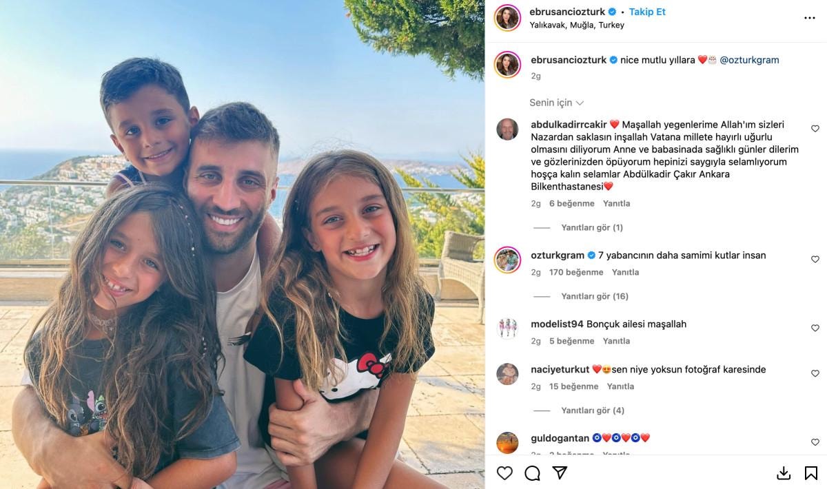The width and height of the screenshot is (827, 489).
Task: Like the post with heart icon
Action: coord(504,473)
